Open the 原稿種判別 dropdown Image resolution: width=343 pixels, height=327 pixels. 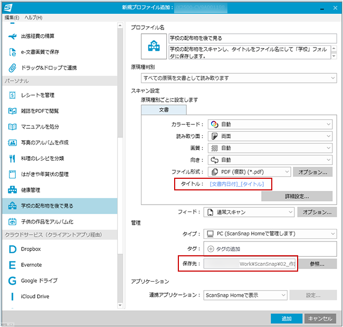click(239, 78)
